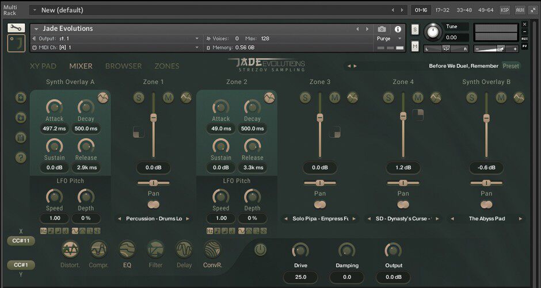Click the Preset button
541x288 pixels.
point(510,66)
